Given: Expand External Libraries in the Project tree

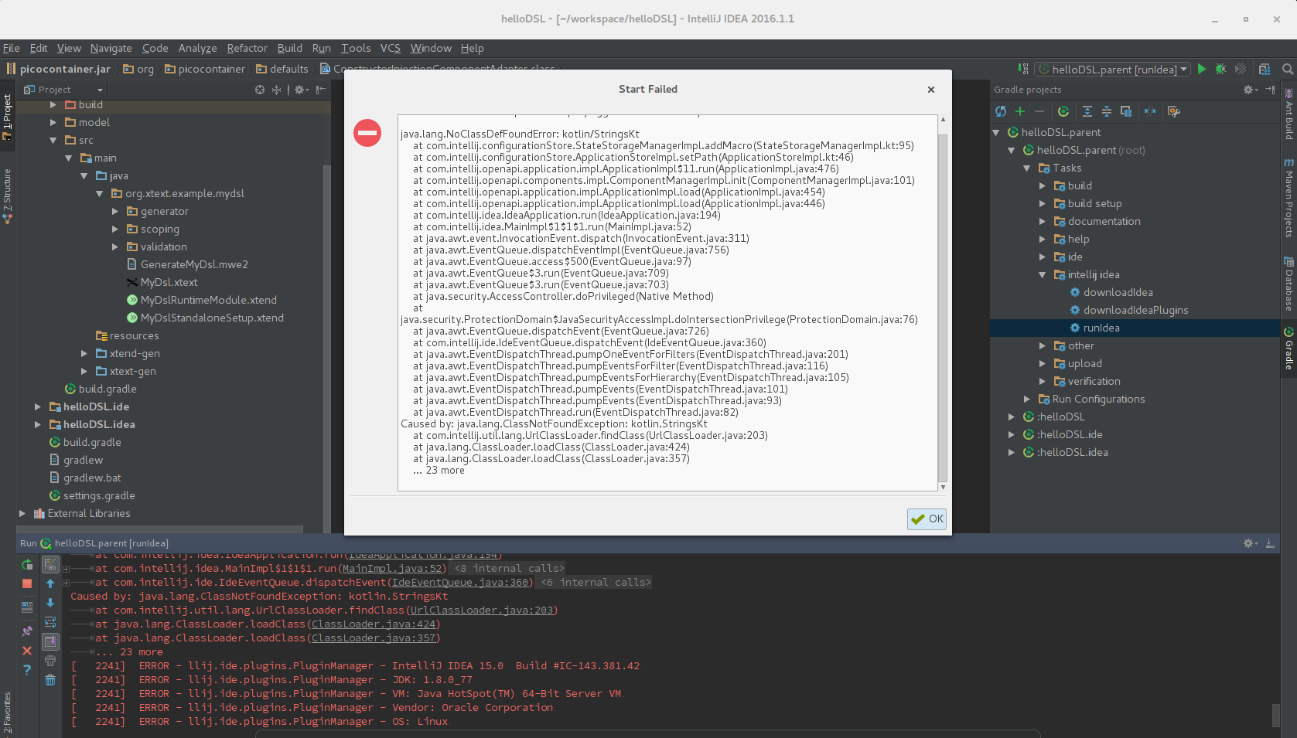Looking at the screenshot, I should (22, 513).
